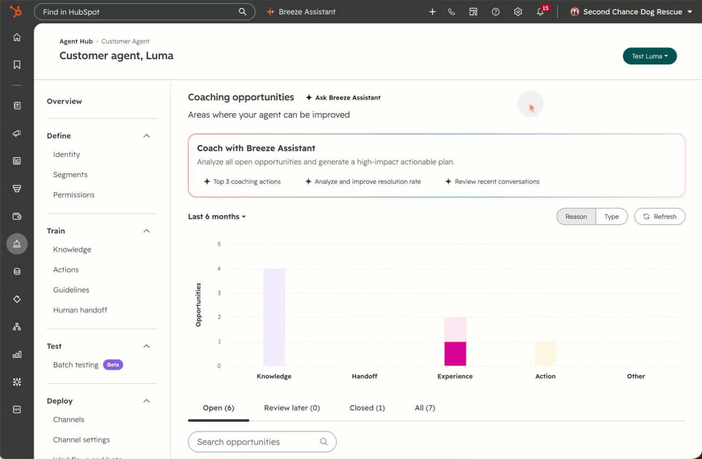Open the Breeze sparkle icon in sidebar
Image resolution: width=702 pixels, height=459 pixels.
point(17,382)
